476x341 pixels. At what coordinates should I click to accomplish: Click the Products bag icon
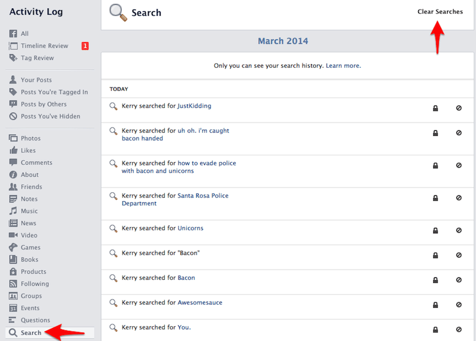pyautogui.click(x=13, y=271)
